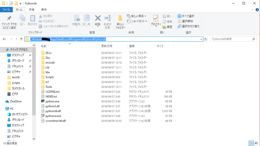260x146 pixels.
Task: Open the Shortcut dropdown in ribbon
Action: (x=137, y=21)
